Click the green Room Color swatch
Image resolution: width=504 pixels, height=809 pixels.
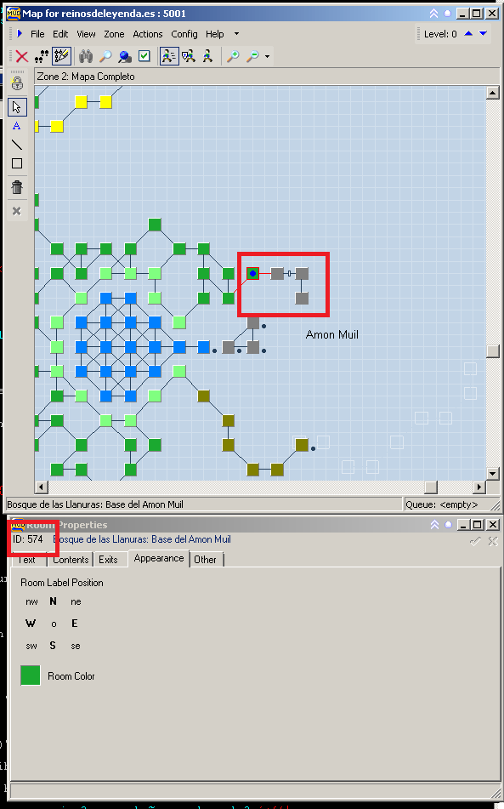click(31, 675)
